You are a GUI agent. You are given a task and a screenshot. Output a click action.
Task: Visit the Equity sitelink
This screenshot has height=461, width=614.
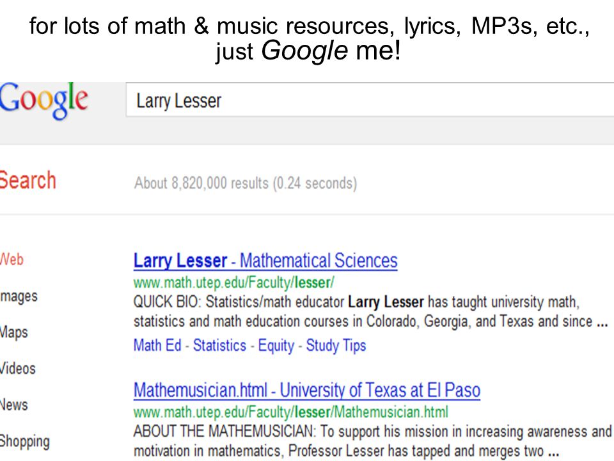[x=276, y=346]
